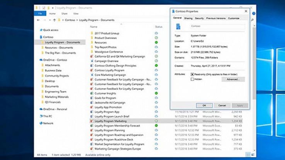Screen dimensions: 285x160
Task: Click the cloud status icon for Loyalty Program App
Action: 156,112
